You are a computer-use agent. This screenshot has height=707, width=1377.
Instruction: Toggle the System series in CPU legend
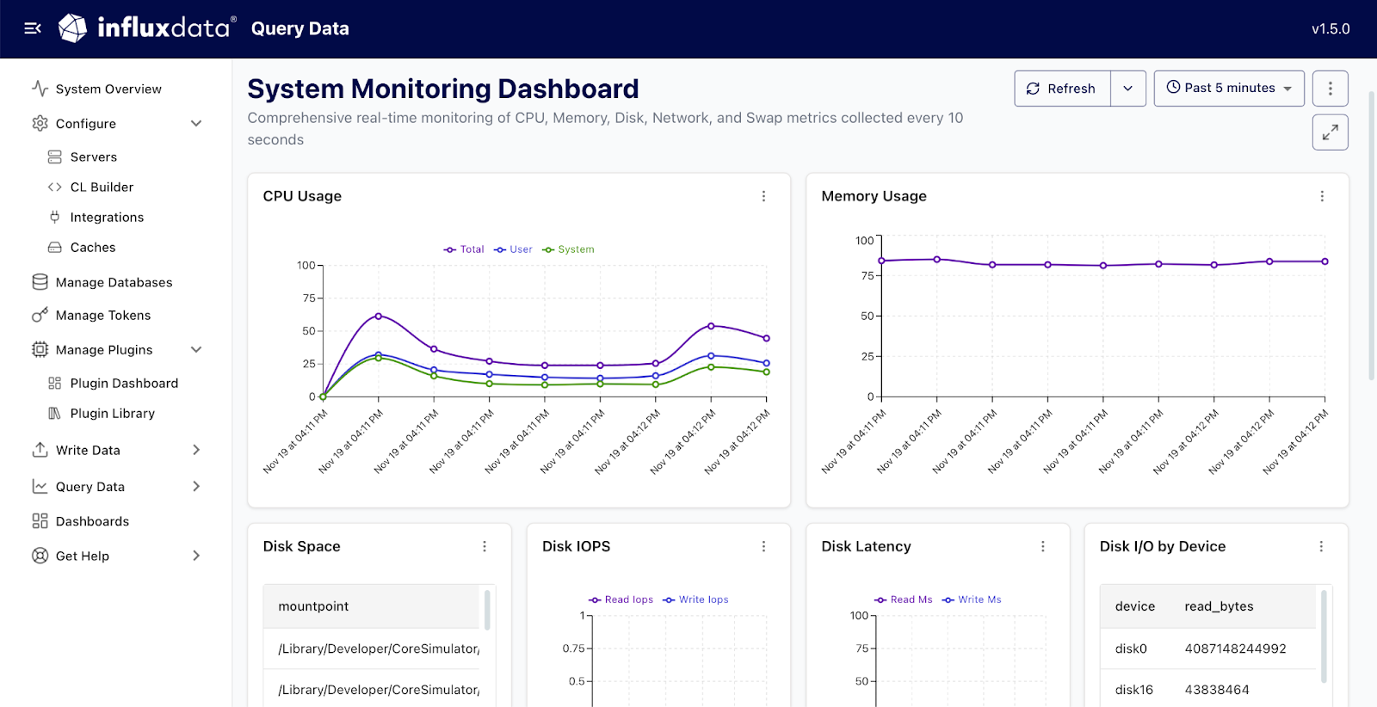point(568,249)
